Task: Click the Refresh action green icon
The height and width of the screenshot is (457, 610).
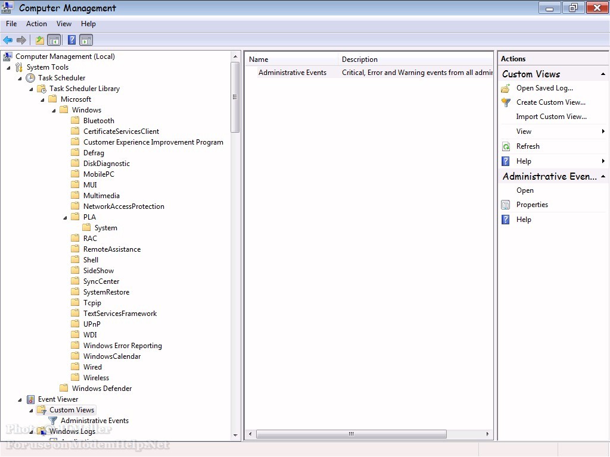Action: [x=506, y=146]
